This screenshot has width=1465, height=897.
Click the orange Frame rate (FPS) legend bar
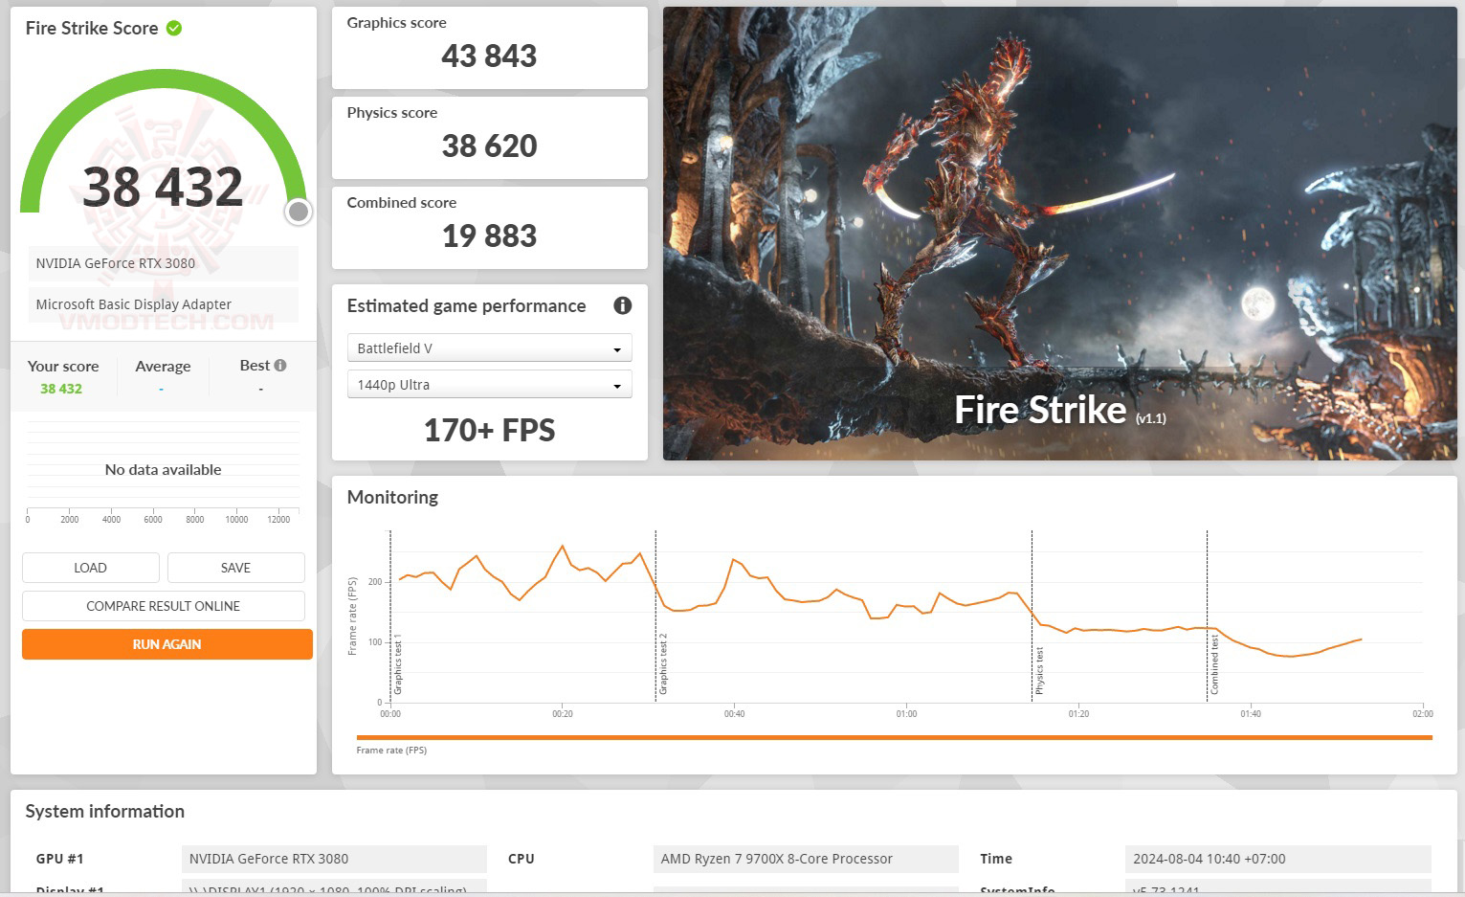pyautogui.click(x=894, y=737)
